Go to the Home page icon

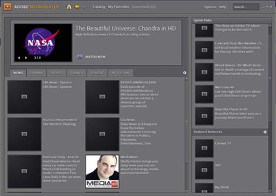point(69,7)
